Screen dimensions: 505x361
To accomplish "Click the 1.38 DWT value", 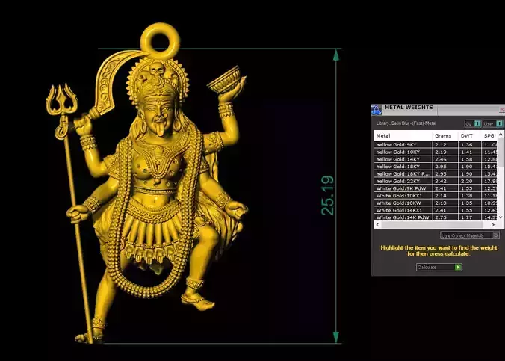I will click(467, 196).
